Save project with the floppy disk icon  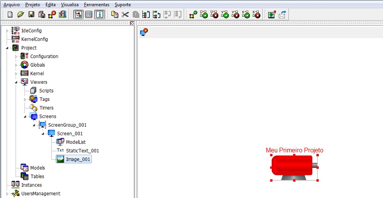click(31, 14)
